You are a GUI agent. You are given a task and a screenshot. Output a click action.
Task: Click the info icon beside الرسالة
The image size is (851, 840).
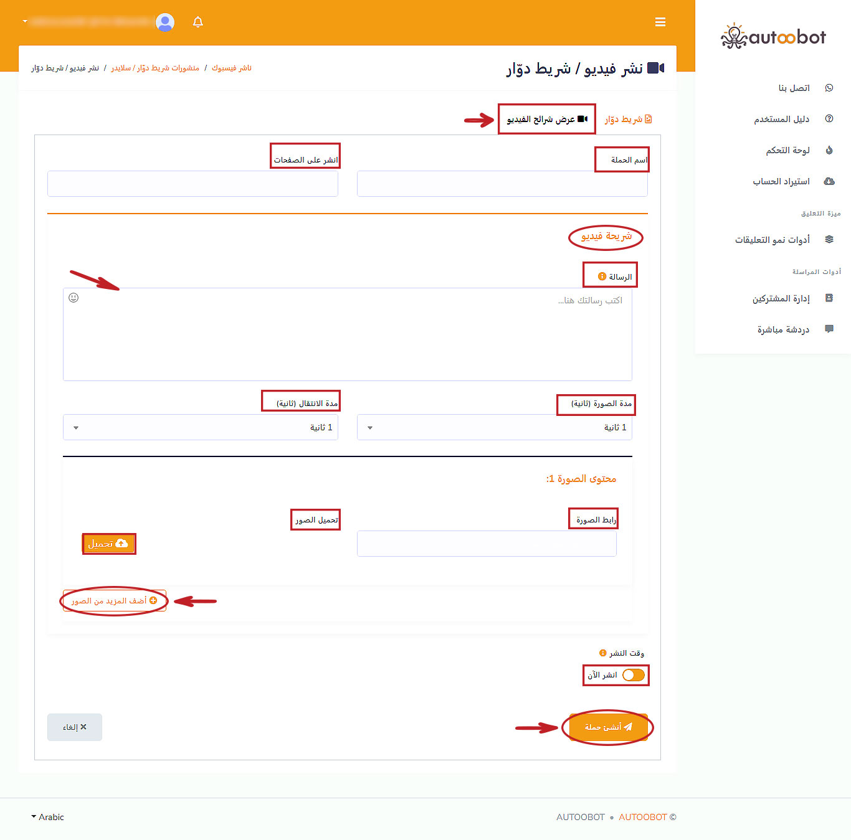602,276
